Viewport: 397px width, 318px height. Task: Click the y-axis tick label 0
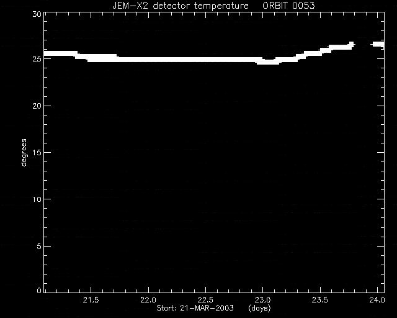tap(39, 290)
